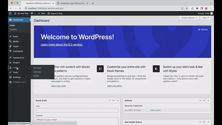Open Posts pin icon in sidebar
The height and width of the screenshot is (125, 222).
click(10, 37)
